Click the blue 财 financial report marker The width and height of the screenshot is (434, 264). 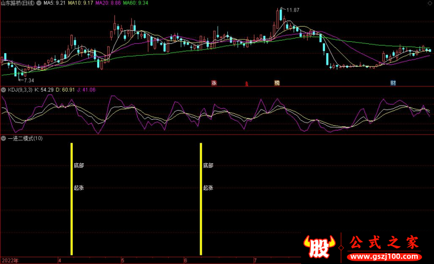393,83
